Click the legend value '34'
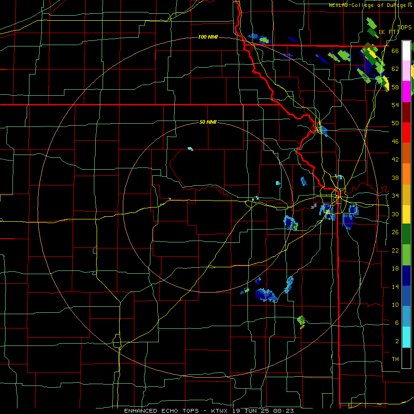 [395, 196]
